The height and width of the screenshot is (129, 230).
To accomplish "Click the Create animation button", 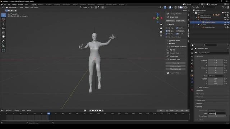I will coord(176,66).
